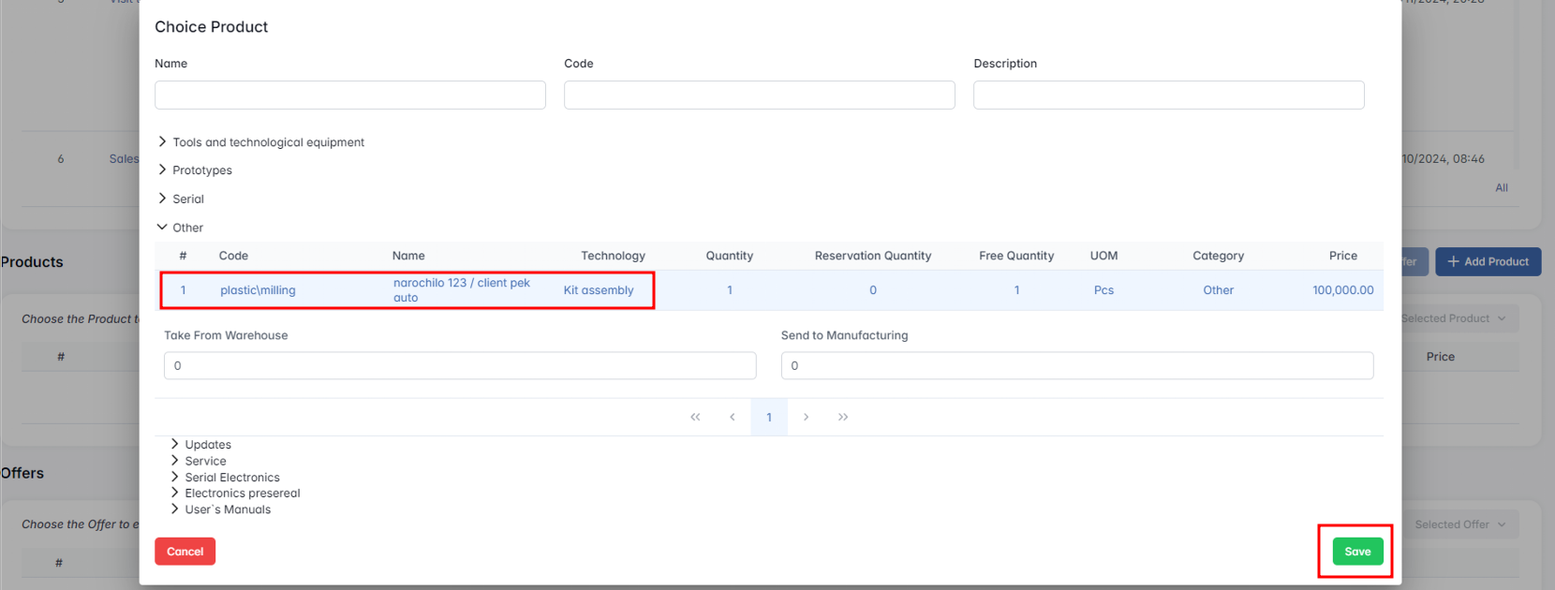Expand the Serial category chevron
Viewport: 1555px width, 590px height.
point(163,199)
